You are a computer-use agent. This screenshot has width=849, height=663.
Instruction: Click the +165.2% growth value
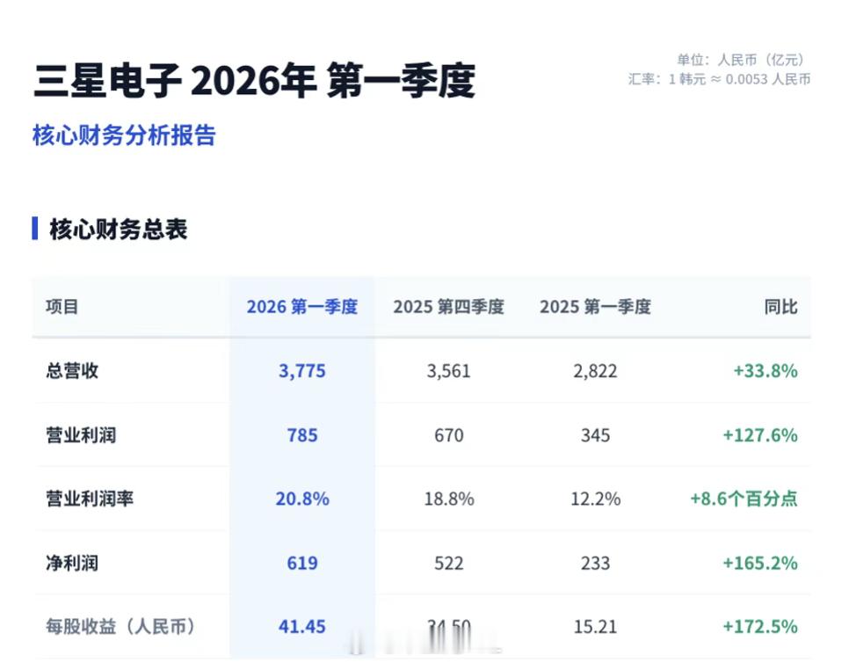coord(760,564)
